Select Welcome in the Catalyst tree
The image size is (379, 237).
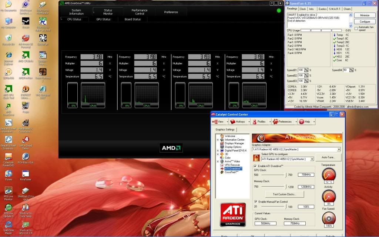tap(229, 136)
